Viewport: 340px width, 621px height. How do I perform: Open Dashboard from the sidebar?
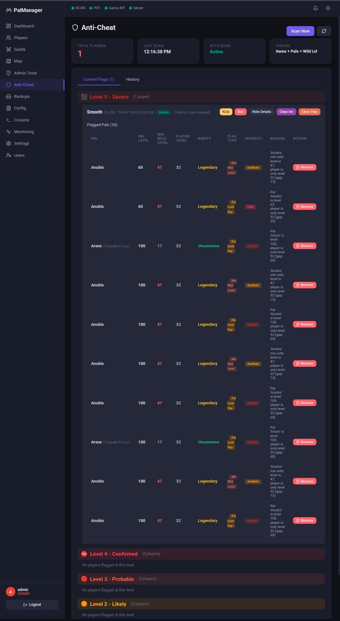click(24, 26)
